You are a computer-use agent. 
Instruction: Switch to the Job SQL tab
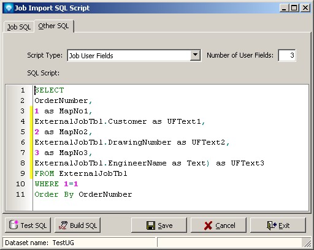click(x=19, y=27)
